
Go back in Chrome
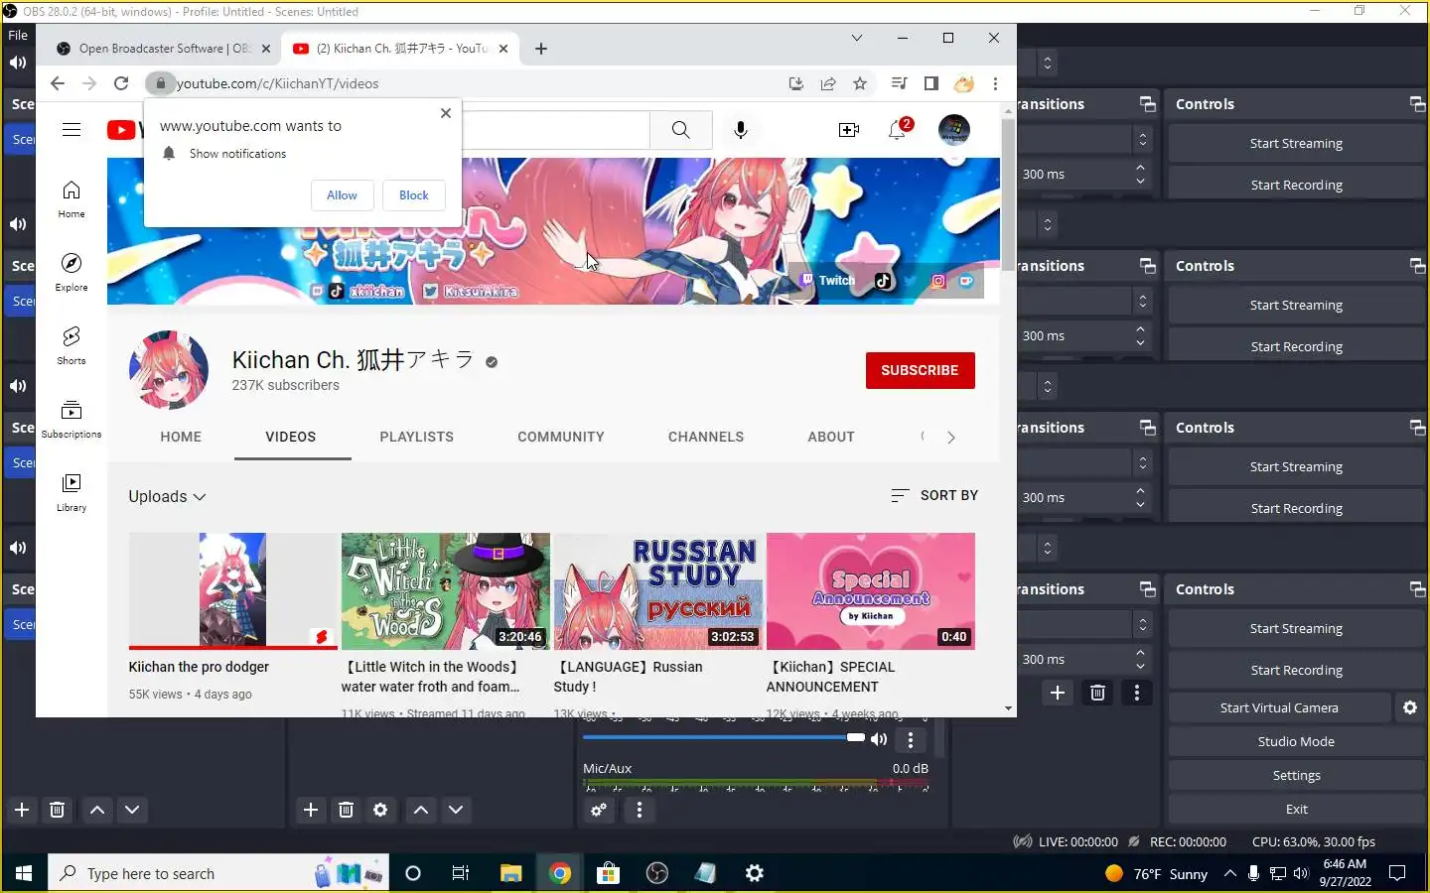[58, 83]
